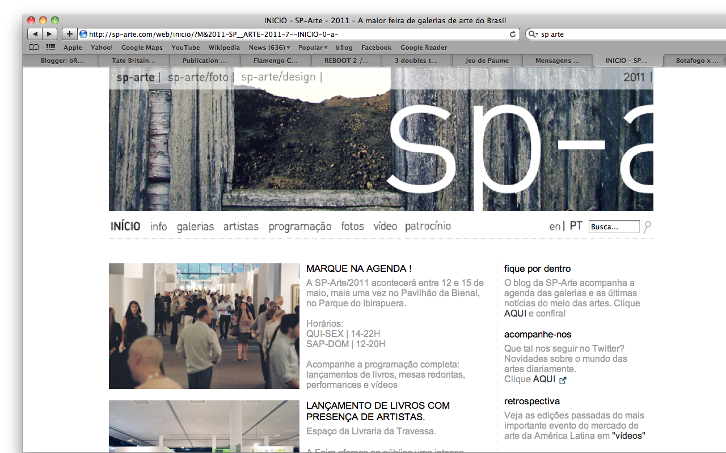
Task: Open the INÍCIO menu item
Action: point(125,226)
